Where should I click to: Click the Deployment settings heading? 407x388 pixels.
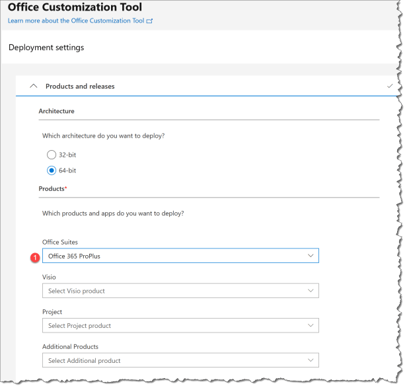coord(46,48)
